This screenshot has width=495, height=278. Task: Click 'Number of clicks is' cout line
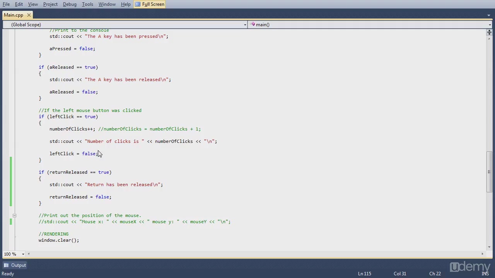133,141
